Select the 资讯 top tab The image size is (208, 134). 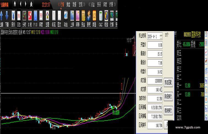99,5
